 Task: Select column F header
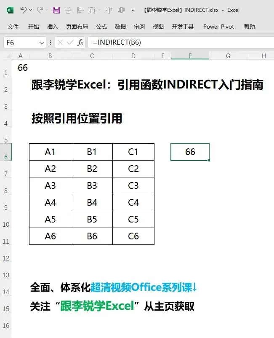coord(190,56)
